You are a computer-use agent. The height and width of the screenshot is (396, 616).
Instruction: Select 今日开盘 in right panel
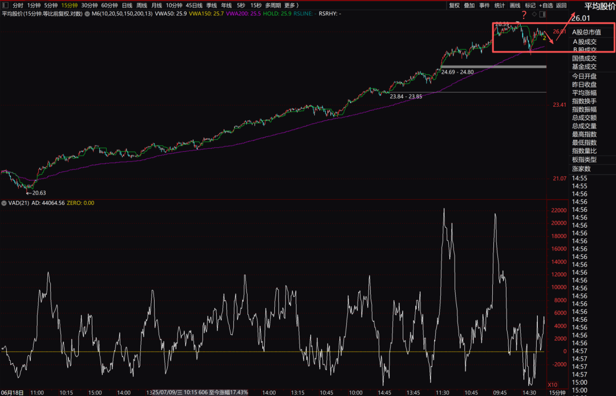coord(584,76)
